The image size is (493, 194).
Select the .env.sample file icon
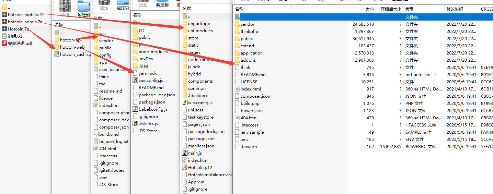coord(237,132)
